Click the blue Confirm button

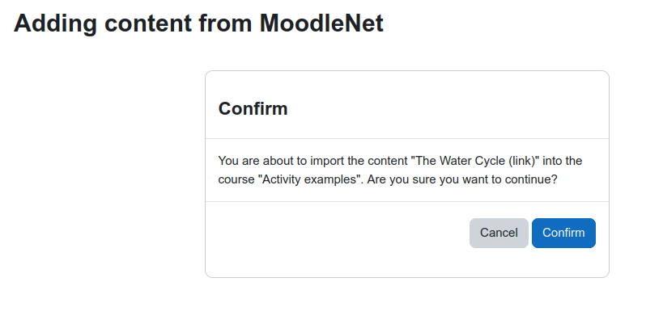tap(563, 233)
